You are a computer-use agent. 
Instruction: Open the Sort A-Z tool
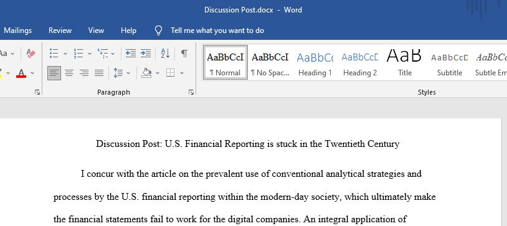coord(165,54)
